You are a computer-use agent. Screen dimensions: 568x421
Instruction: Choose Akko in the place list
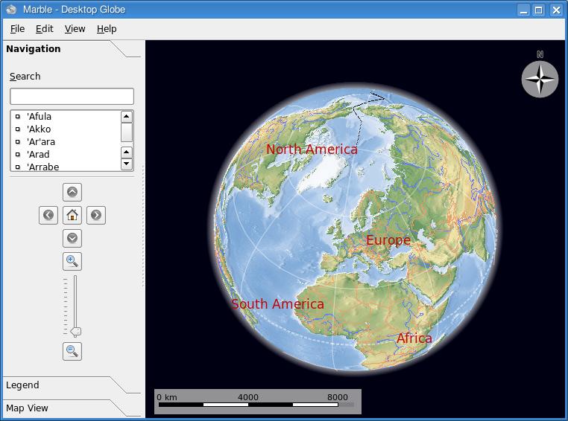click(39, 129)
